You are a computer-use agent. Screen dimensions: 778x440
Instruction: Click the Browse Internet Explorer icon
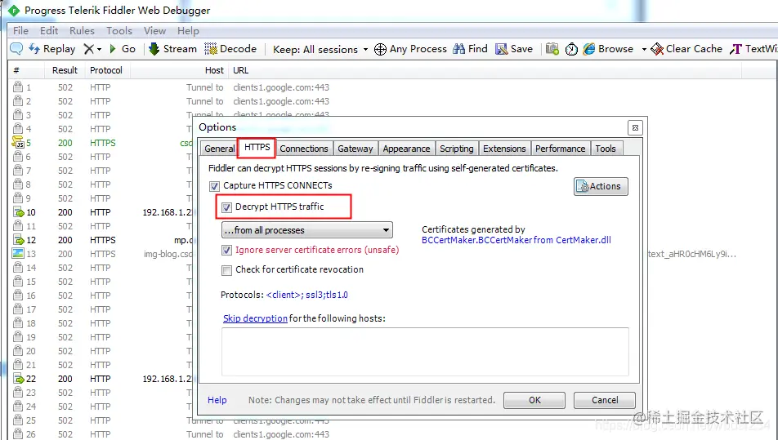pos(589,48)
